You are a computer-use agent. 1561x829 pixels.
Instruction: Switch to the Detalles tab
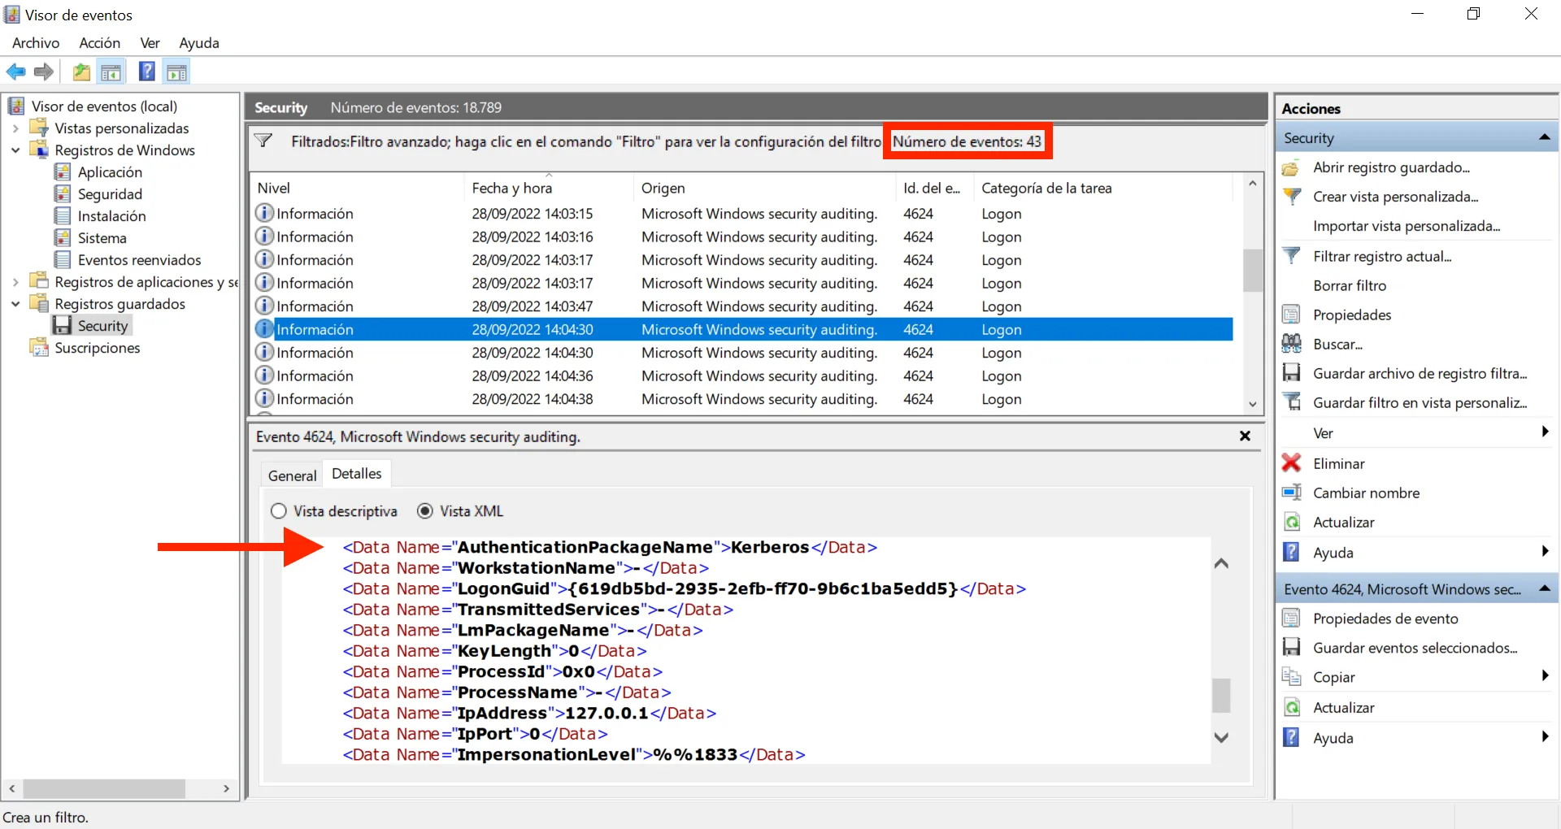tap(356, 474)
